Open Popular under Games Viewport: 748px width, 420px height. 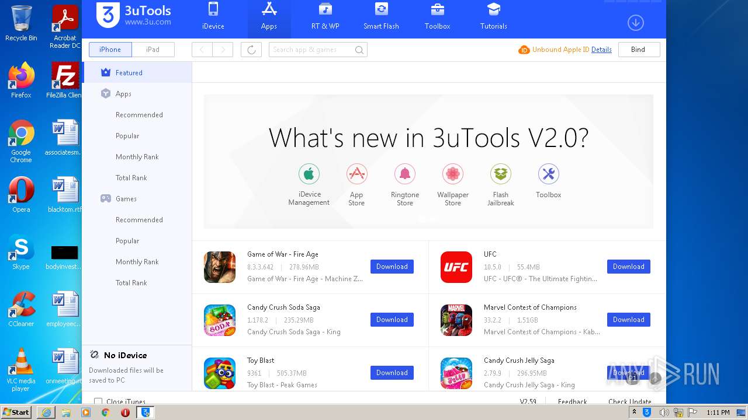(x=127, y=241)
